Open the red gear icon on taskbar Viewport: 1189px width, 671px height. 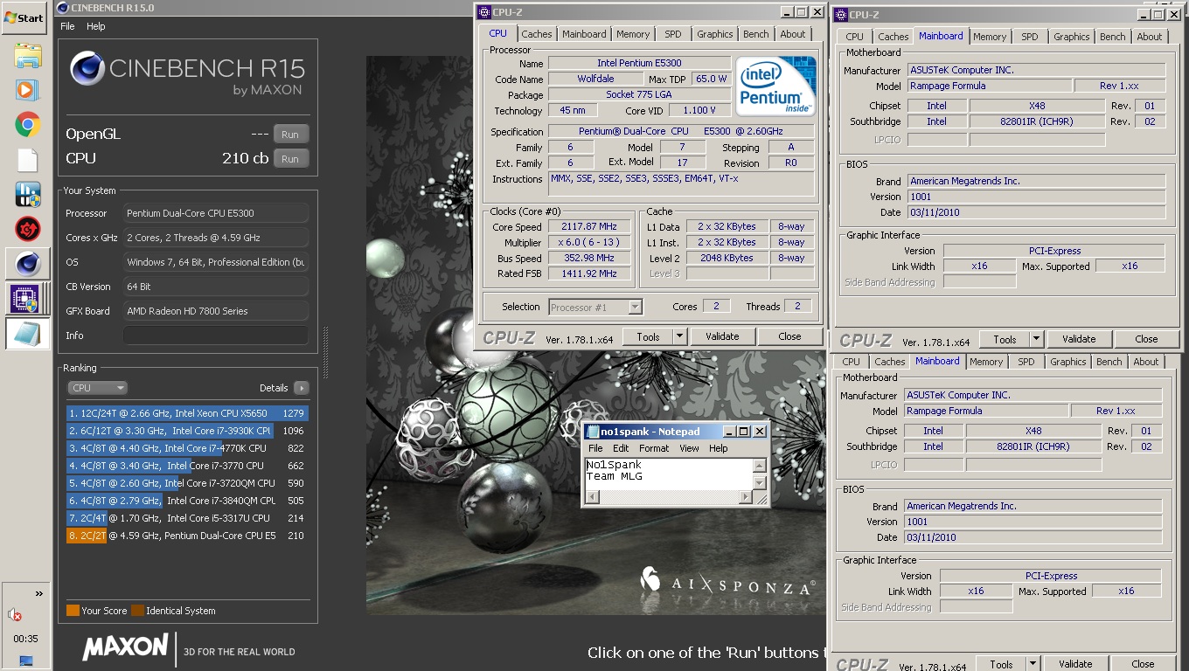tap(27, 229)
